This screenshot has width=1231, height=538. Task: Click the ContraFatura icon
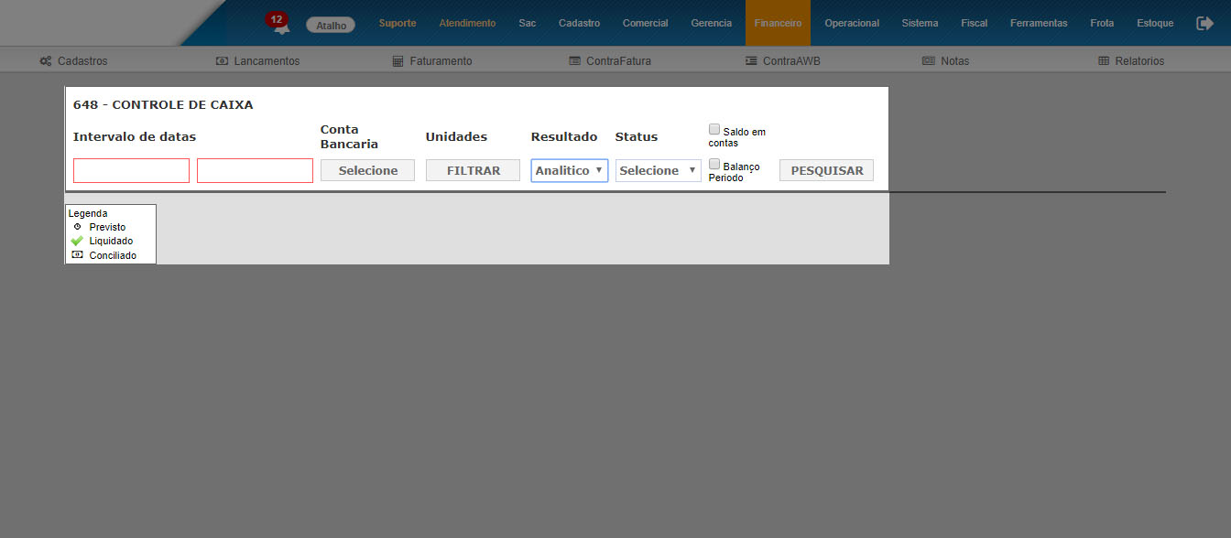tap(574, 61)
